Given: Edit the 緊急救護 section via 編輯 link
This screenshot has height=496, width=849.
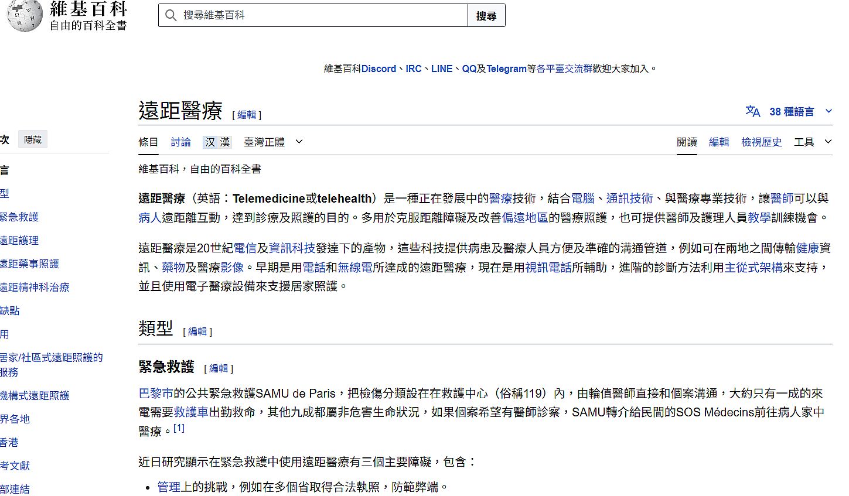Looking at the screenshot, I should [219, 368].
